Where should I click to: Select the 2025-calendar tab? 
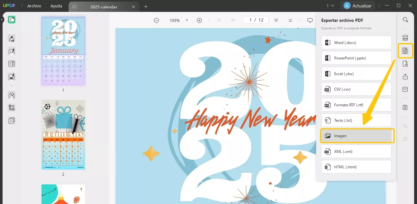tap(103, 6)
